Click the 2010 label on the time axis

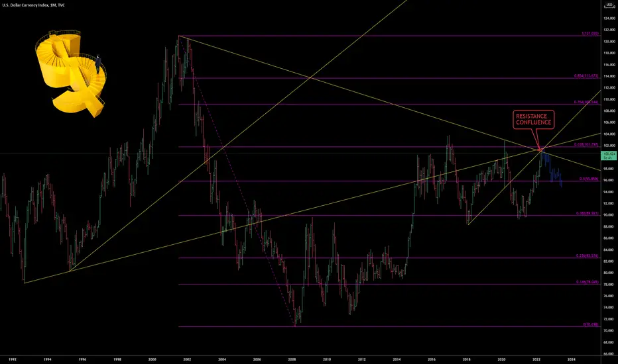327,359
